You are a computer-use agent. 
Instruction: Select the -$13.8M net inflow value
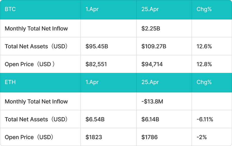pos(152,101)
